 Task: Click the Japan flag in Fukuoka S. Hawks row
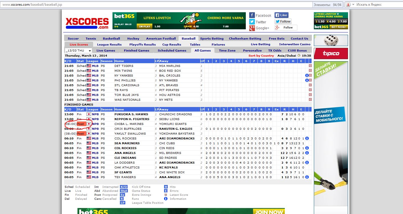coord(89,114)
